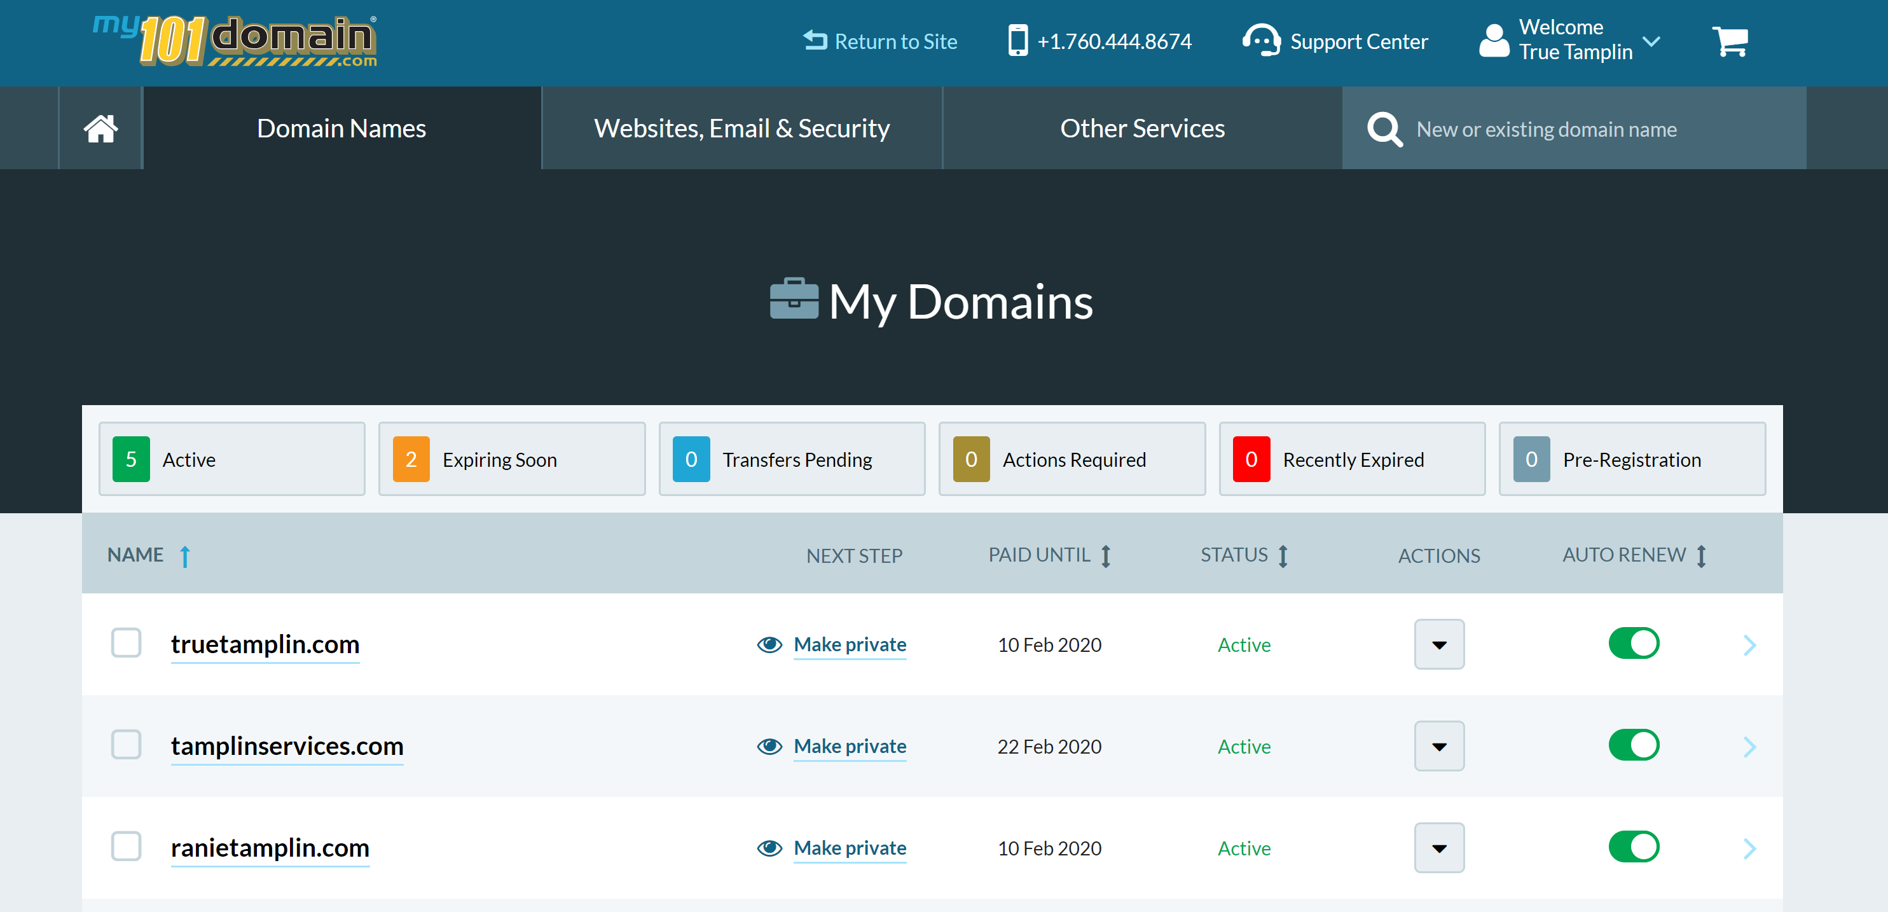Open the Other Services tab

coord(1141,128)
